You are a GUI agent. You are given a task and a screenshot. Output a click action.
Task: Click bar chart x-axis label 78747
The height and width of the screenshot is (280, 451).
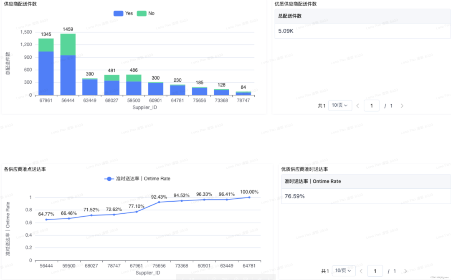pyautogui.click(x=243, y=100)
